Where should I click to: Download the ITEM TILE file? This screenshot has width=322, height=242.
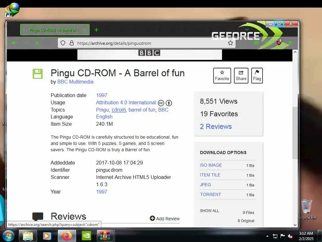pos(210,175)
